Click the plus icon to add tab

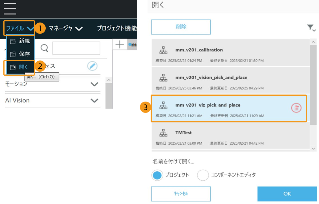(120, 44)
